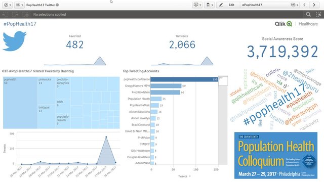Click the Twitter bird logo
The height and width of the screenshot is (182, 324).
coord(15,41)
